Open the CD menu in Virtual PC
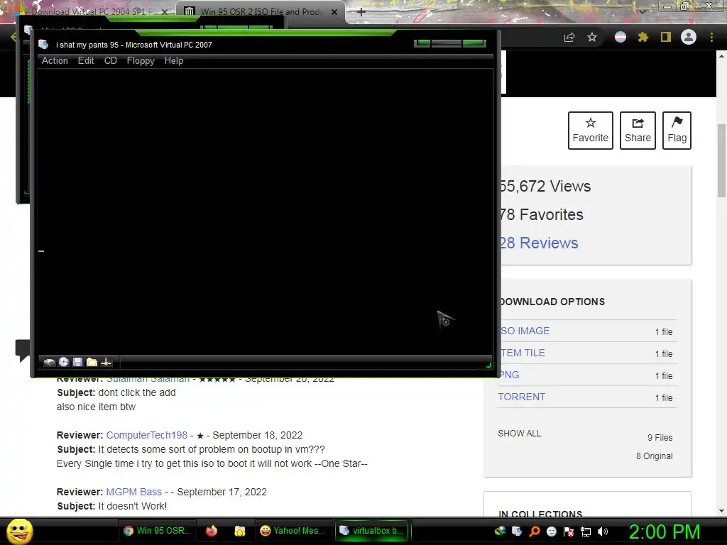The height and width of the screenshot is (545, 727). [110, 61]
